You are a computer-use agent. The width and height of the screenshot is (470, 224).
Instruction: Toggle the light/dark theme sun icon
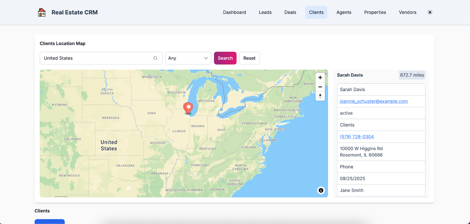(430, 12)
